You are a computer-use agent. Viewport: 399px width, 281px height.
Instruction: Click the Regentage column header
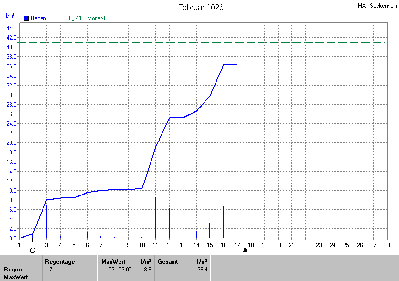click(59, 262)
